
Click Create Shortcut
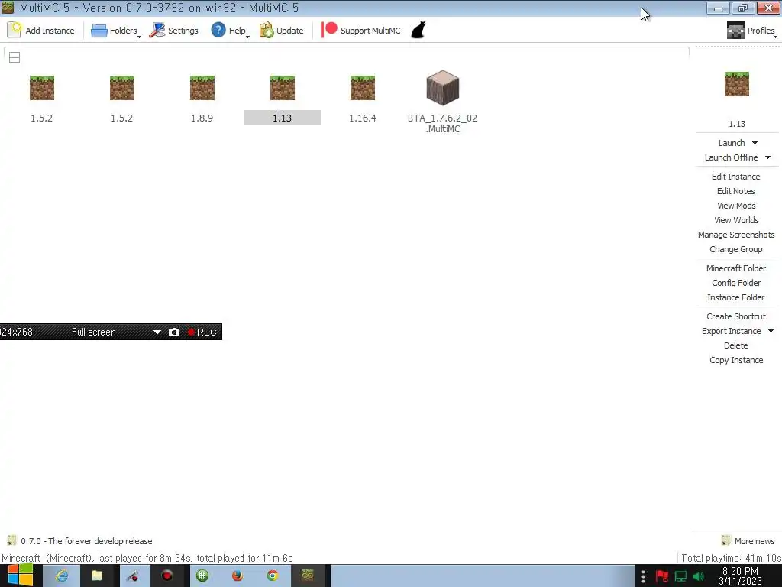(735, 316)
